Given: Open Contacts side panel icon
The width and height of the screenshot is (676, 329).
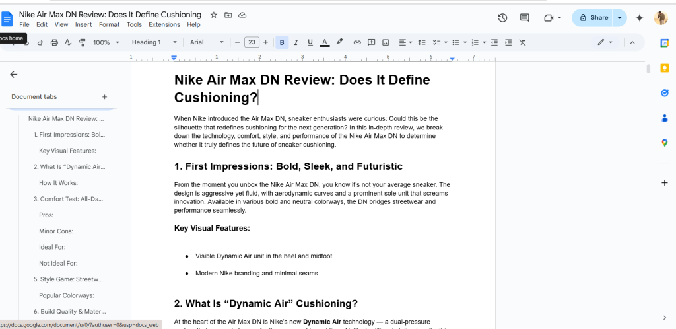Looking at the screenshot, I should click(x=665, y=118).
